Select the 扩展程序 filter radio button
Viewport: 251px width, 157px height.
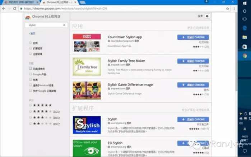coord(30,48)
